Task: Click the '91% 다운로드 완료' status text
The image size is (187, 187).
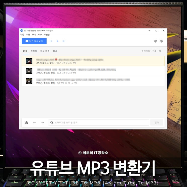Action: 46,83
